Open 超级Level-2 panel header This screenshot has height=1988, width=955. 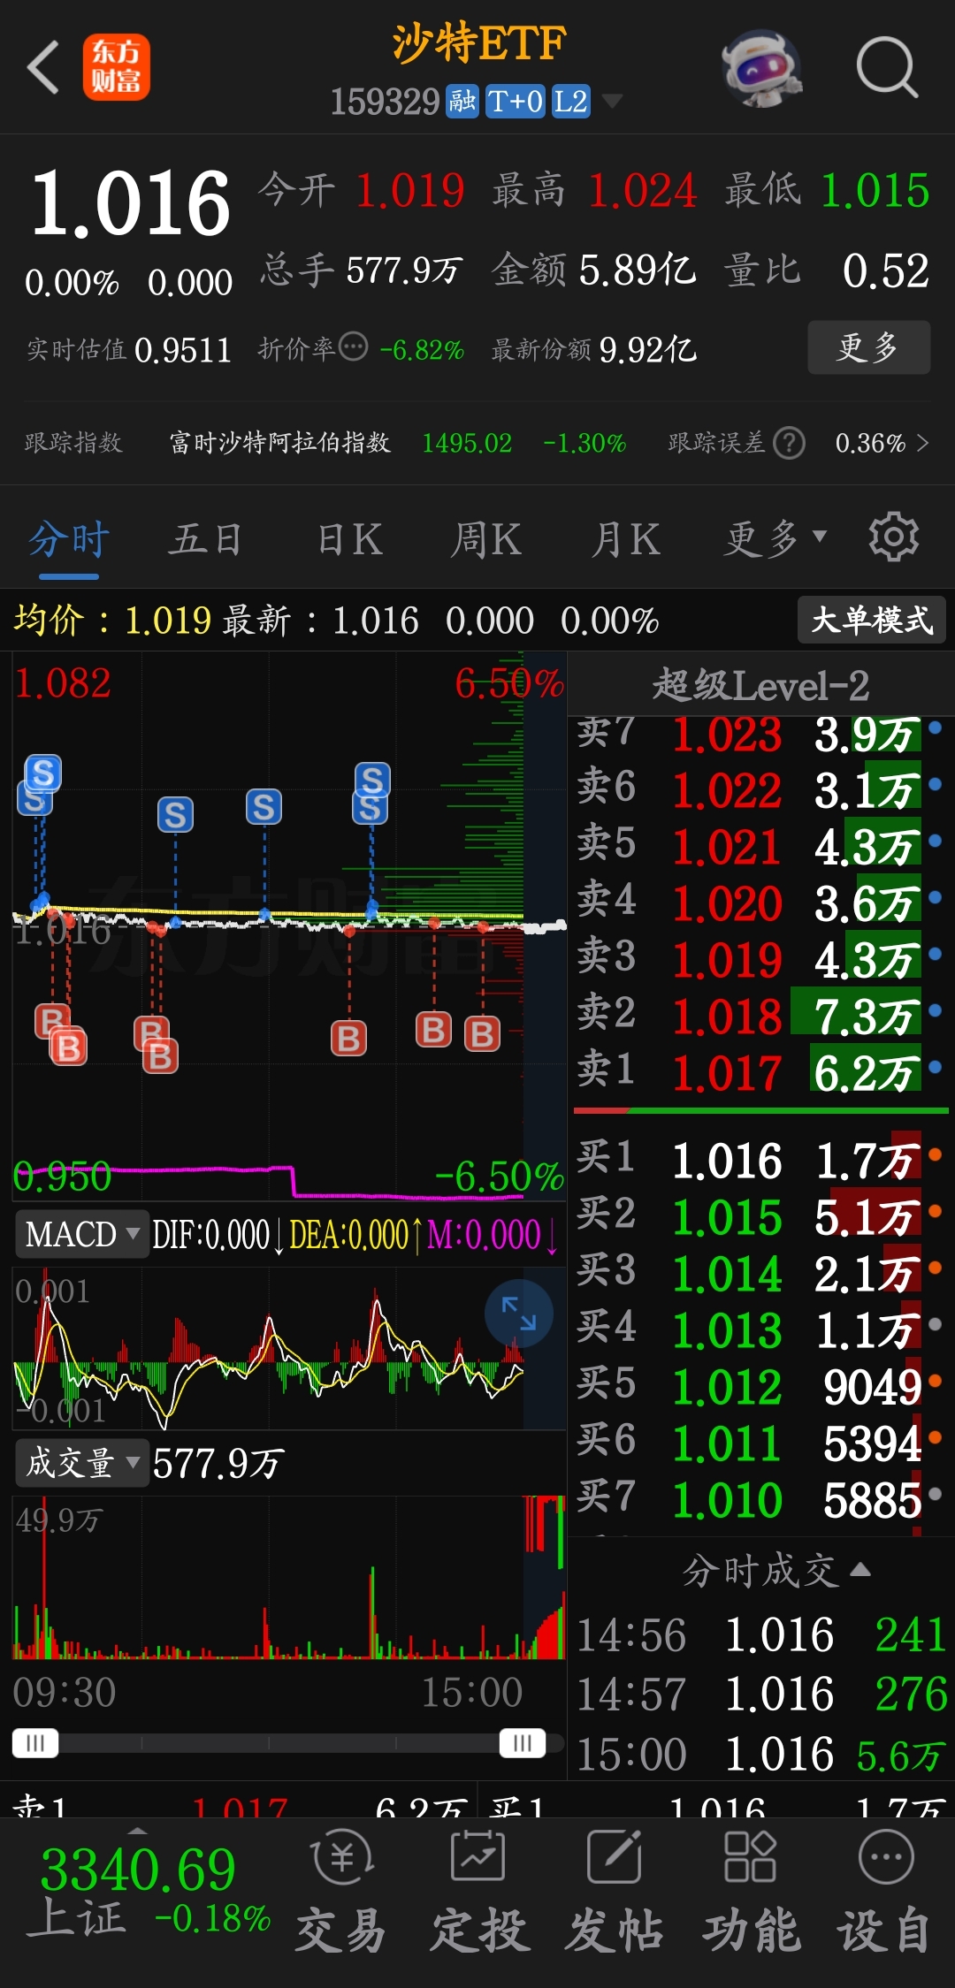[x=760, y=685]
